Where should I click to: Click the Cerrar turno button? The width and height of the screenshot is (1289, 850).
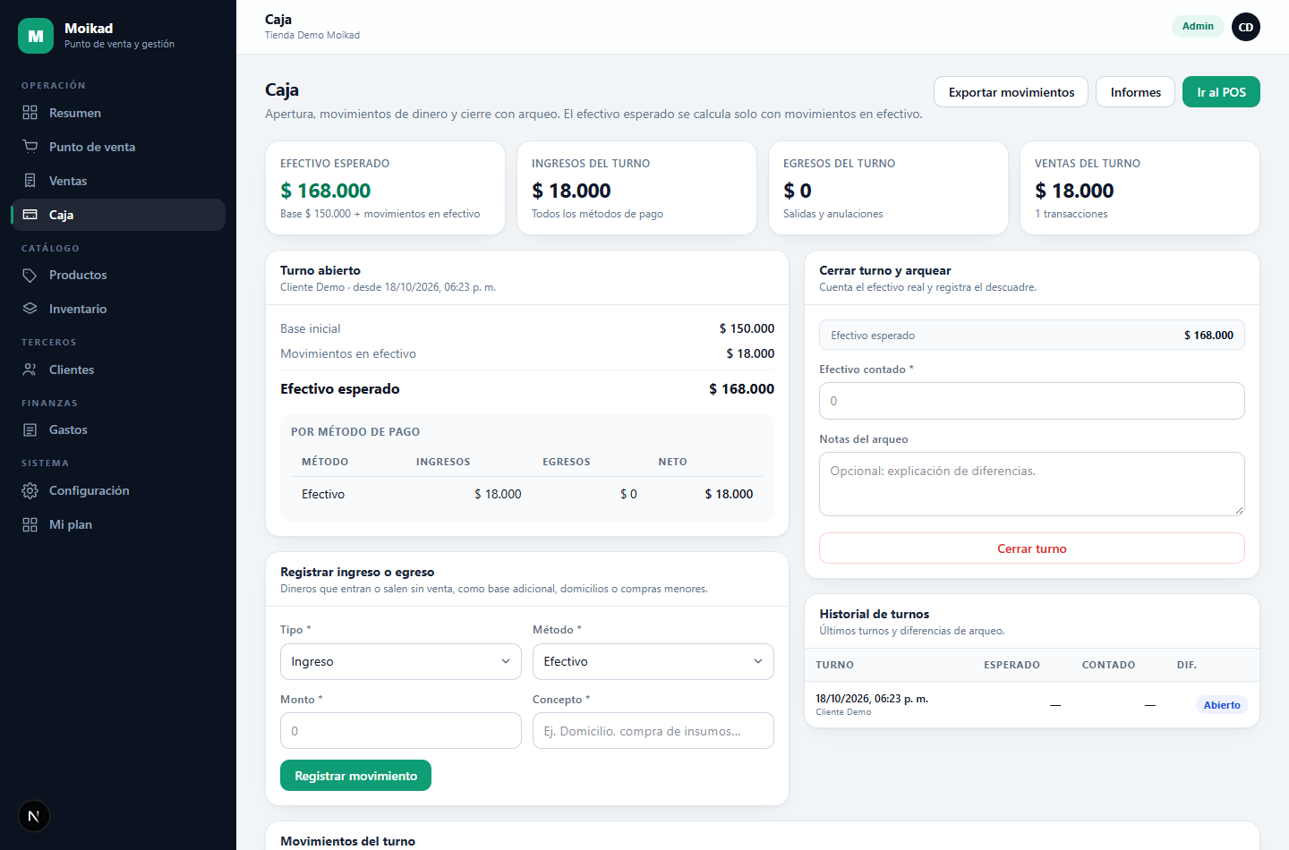(1032, 548)
